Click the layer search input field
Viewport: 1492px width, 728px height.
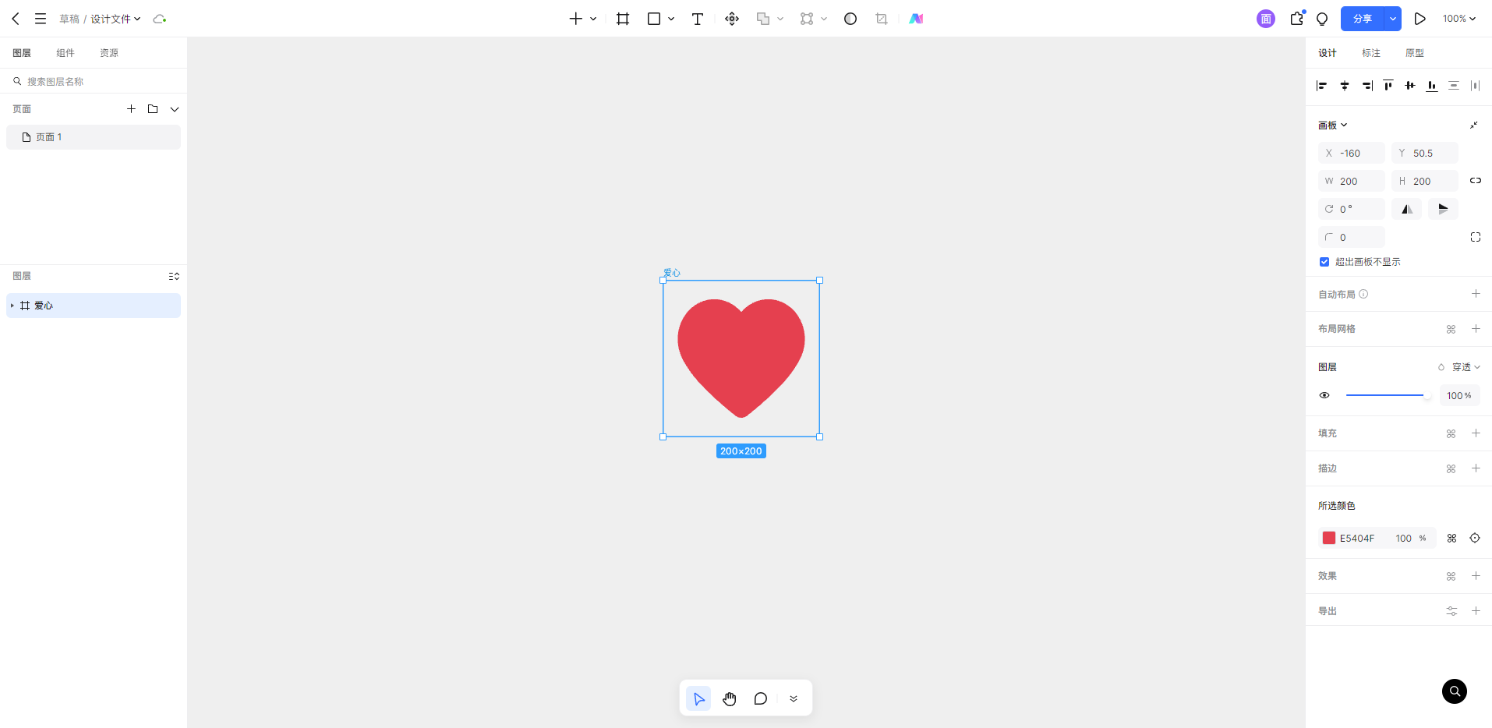(94, 81)
